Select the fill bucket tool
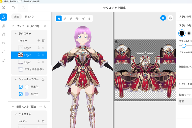Screen dimensions: 192x128 pyautogui.click(x=77, y=19)
